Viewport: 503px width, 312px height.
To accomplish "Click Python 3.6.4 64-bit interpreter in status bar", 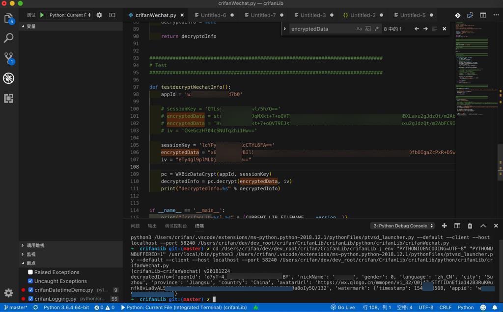I will click(66, 308).
